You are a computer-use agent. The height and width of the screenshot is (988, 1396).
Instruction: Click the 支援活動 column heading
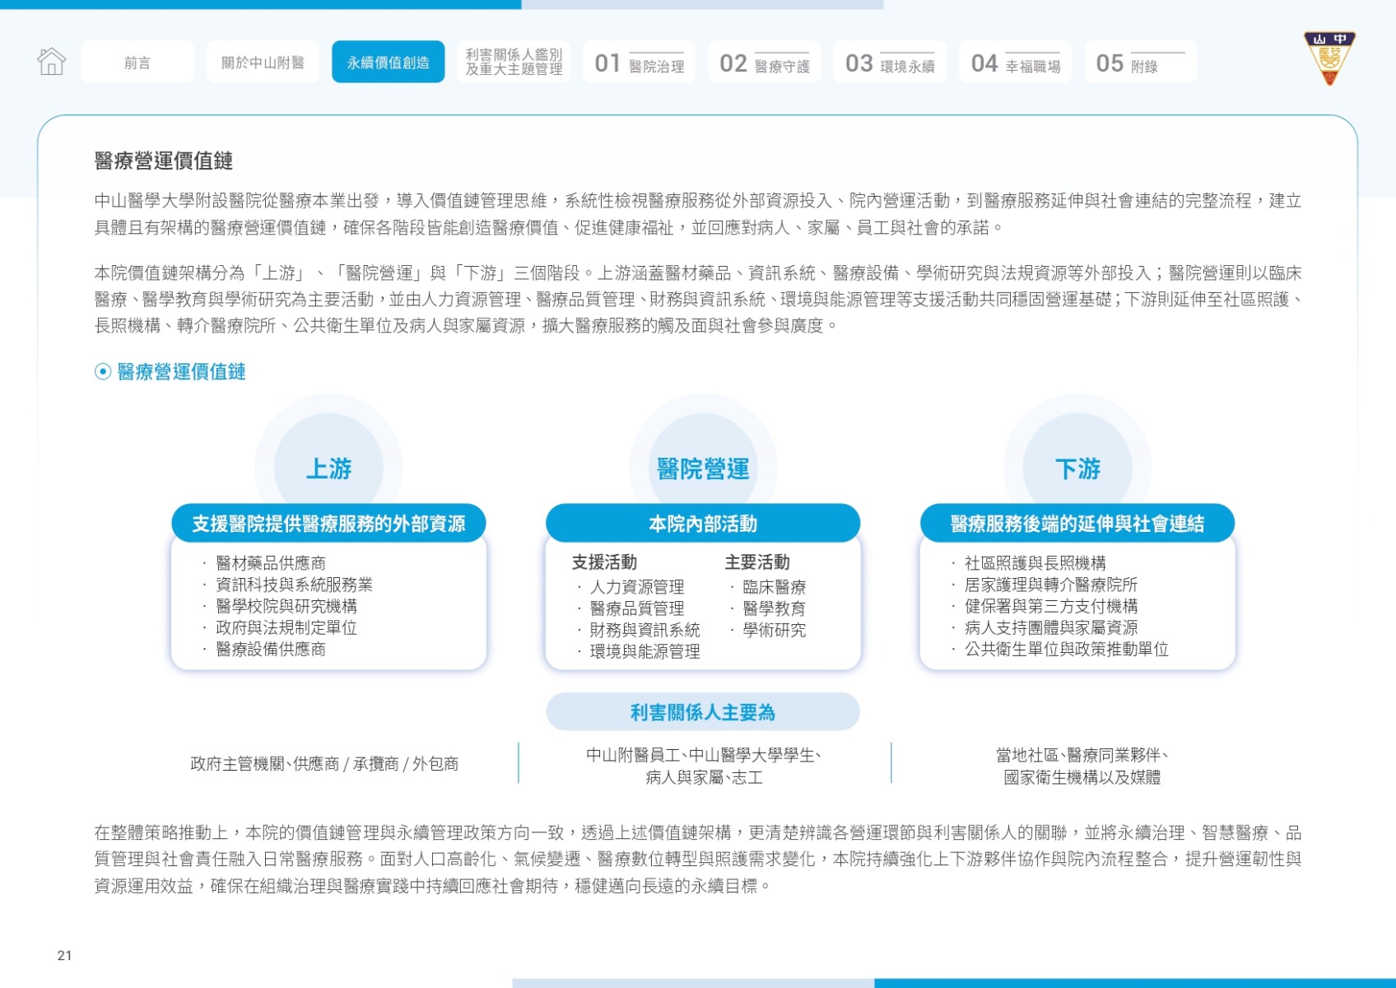605,562
